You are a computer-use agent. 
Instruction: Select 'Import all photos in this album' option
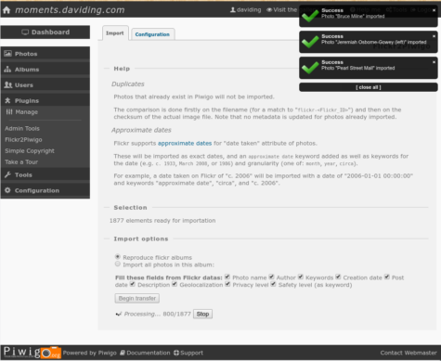click(x=118, y=264)
